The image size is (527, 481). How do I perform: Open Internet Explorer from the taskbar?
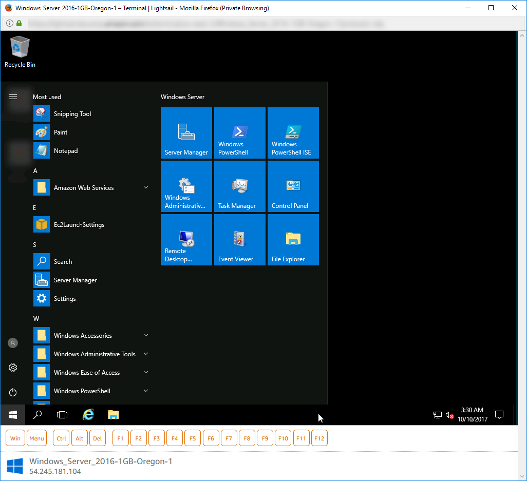pyautogui.click(x=88, y=415)
